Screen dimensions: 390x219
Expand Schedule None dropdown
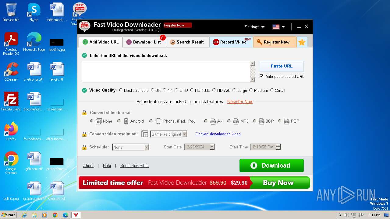click(x=146, y=147)
